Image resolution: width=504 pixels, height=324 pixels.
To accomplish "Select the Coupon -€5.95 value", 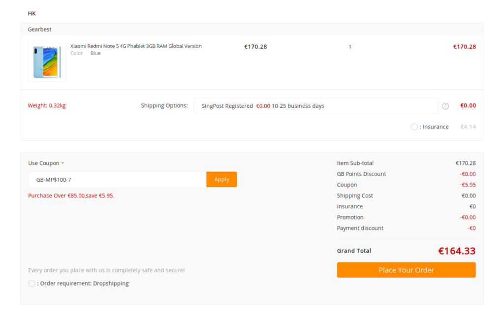I will pos(468,185).
